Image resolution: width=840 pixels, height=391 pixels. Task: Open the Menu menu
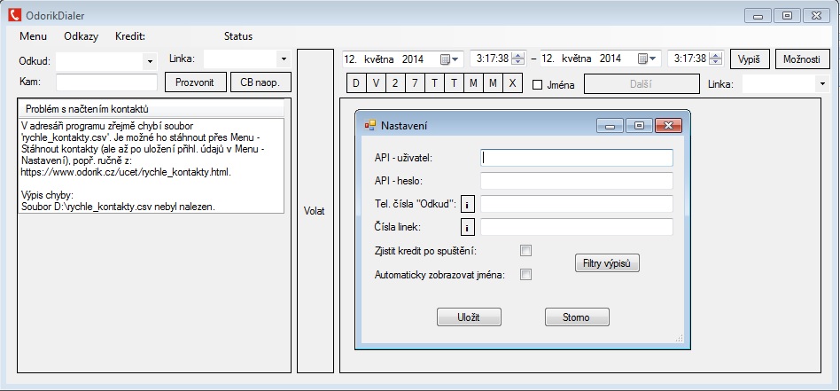pyautogui.click(x=33, y=36)
